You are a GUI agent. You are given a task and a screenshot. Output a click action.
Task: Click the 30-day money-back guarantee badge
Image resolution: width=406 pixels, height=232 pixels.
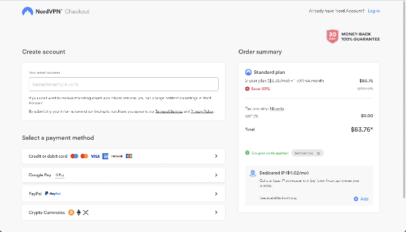click(332, 36)
